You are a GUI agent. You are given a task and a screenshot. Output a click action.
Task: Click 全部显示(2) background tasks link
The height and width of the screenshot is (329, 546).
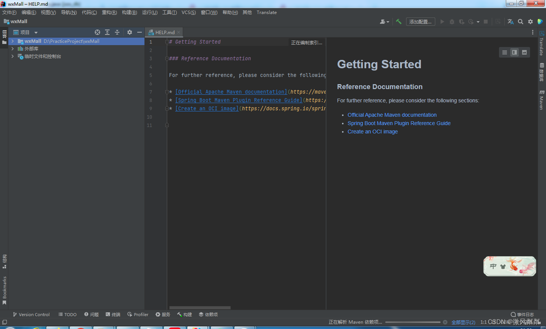(463, 322)
